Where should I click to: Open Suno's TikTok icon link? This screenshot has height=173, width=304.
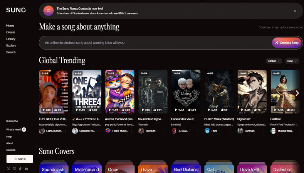(20, 169)
